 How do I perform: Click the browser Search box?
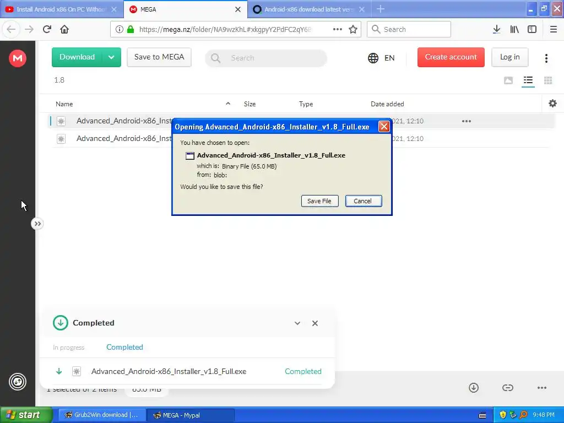pyautogui.click(x=409, y=29)
